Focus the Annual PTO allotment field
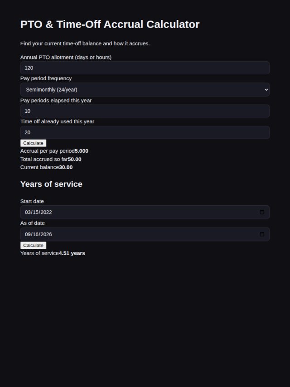 [x=145, y=68]
